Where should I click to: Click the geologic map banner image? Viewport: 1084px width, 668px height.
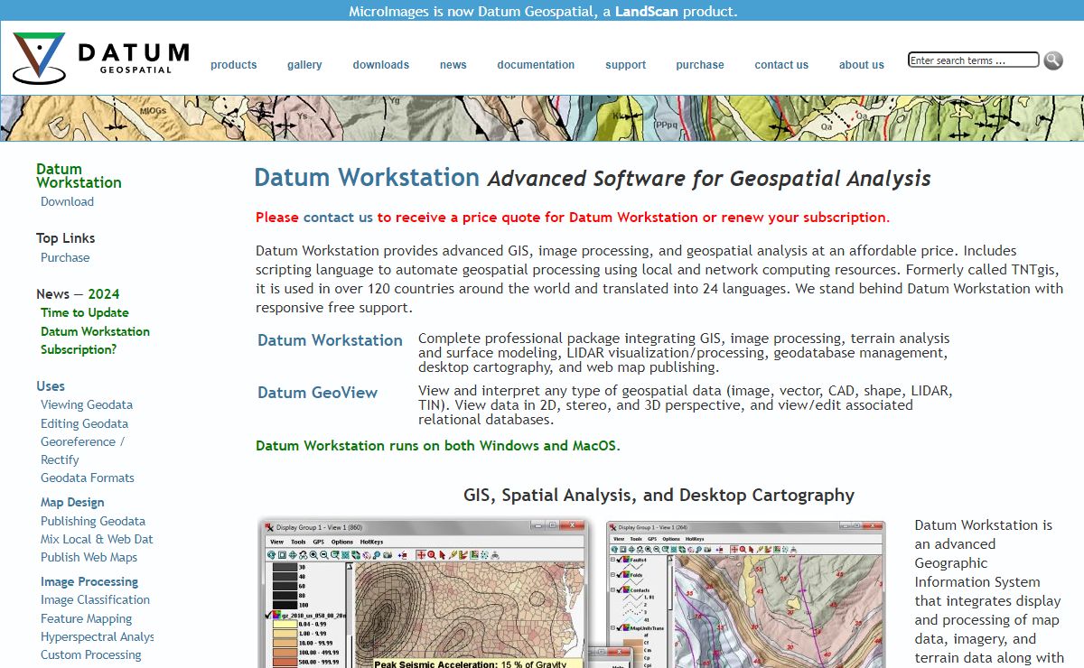(542, 118)
